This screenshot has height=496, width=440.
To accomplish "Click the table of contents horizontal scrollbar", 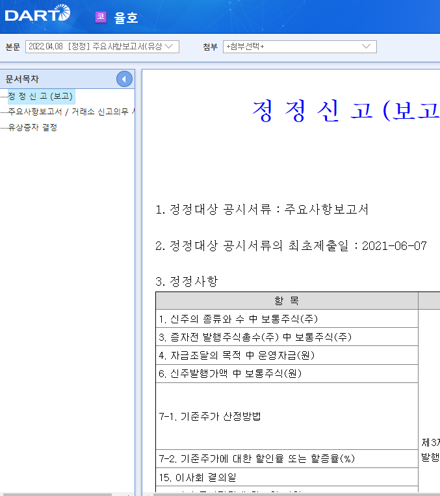I will coord(56,495).
